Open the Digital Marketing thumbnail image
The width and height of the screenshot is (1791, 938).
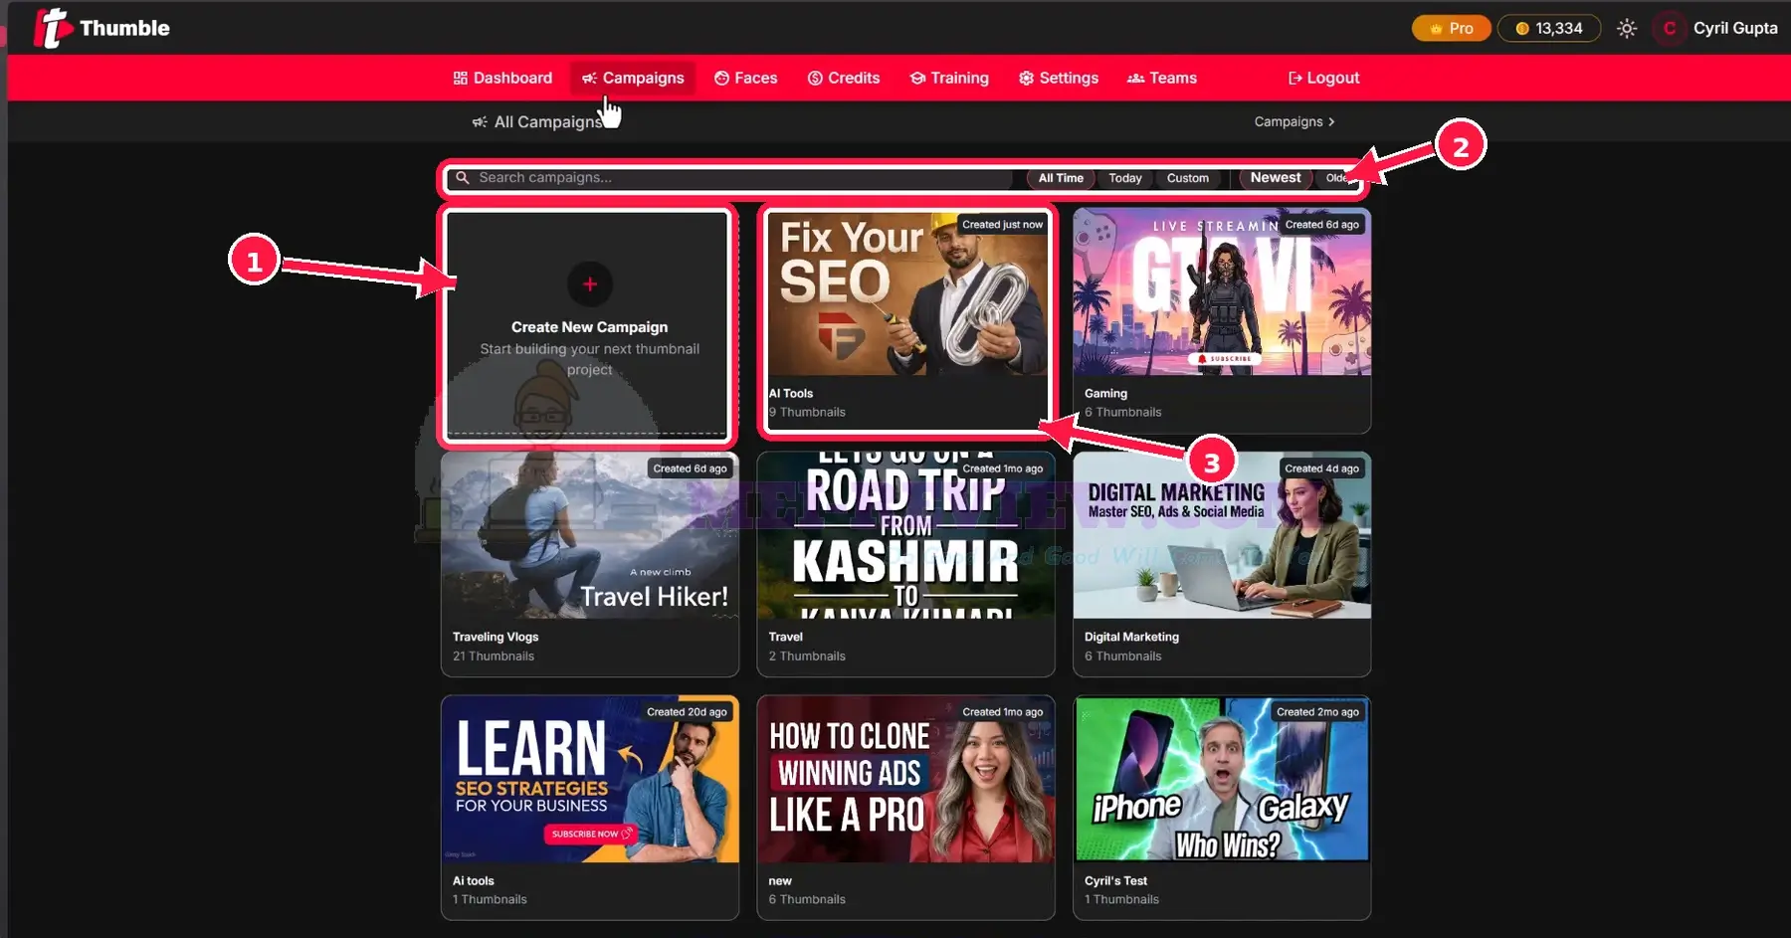(x=1222, y=536)
